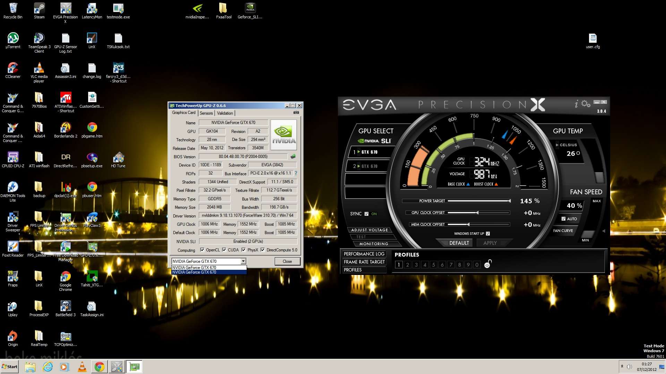This screenshot has width=666, height=374.
Task: Click the GPU Clock Offset slider handle
Action: 477,213
